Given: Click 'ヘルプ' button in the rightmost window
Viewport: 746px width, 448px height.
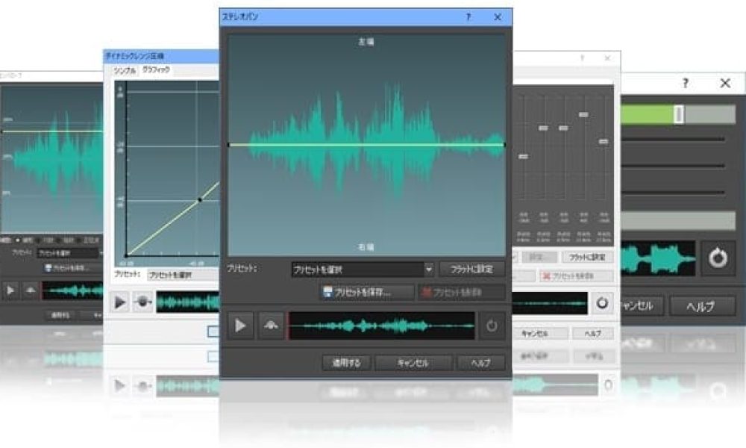Looking at the screenshot, I should pyautogui.click(x=700, y=307).
